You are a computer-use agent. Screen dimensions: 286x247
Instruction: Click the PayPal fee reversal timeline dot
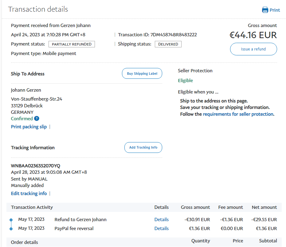[11, 229]
